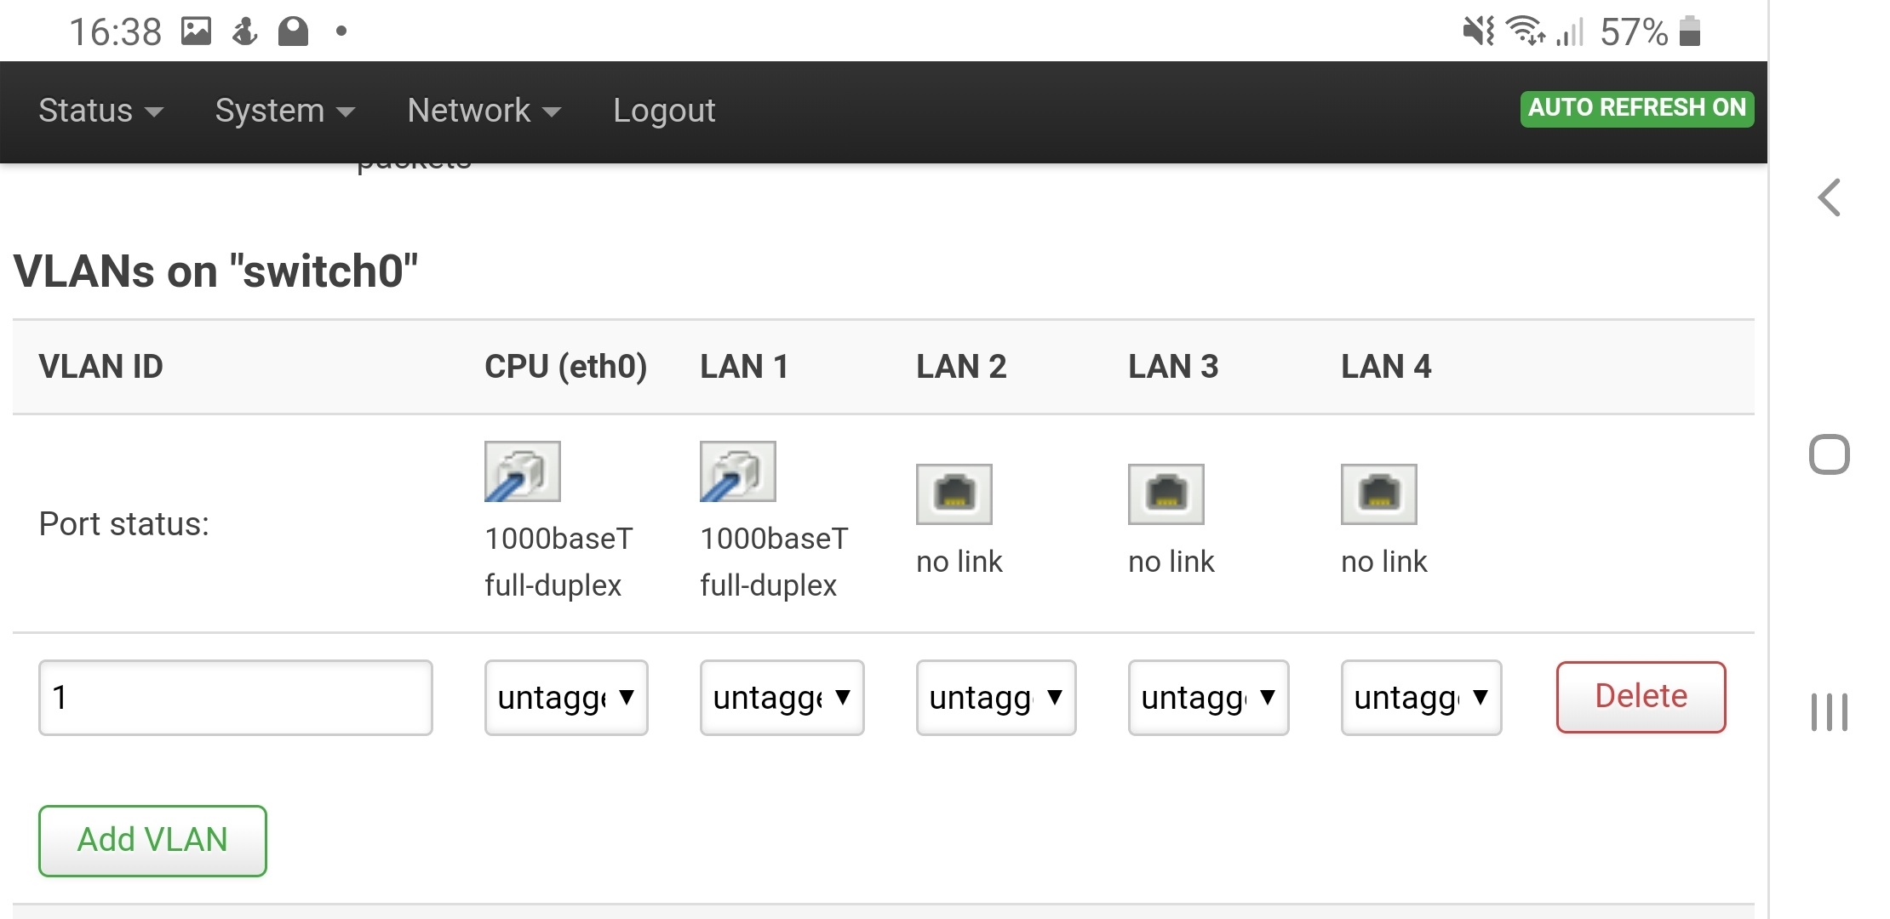This screenshot has width=1890, height=919.
Task: Click the Logout link
Action: [664, 111]
